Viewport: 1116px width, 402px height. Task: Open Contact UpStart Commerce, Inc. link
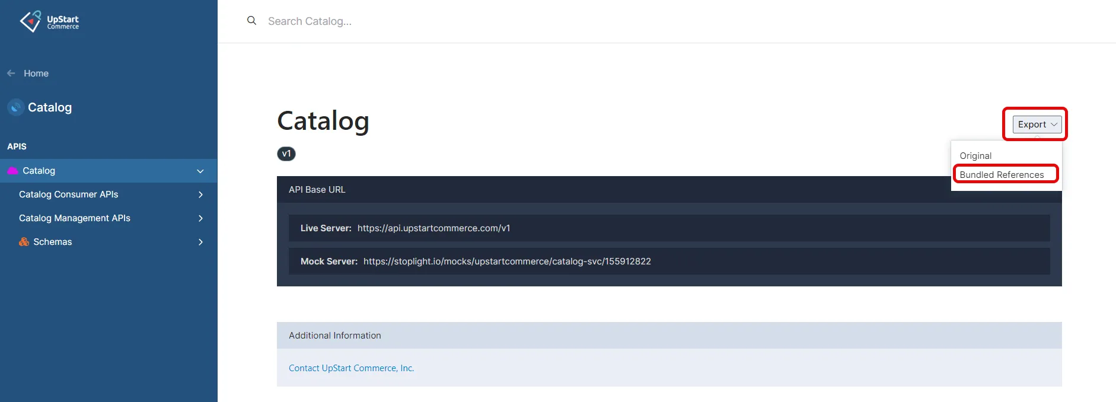[351, 368]
